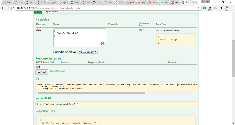Click the 'Try it out!' button
The height and width of the screenshot is (125, 235).
tap(42, 72)
